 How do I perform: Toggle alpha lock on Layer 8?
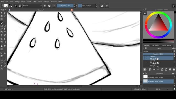(x=158, y=63)
